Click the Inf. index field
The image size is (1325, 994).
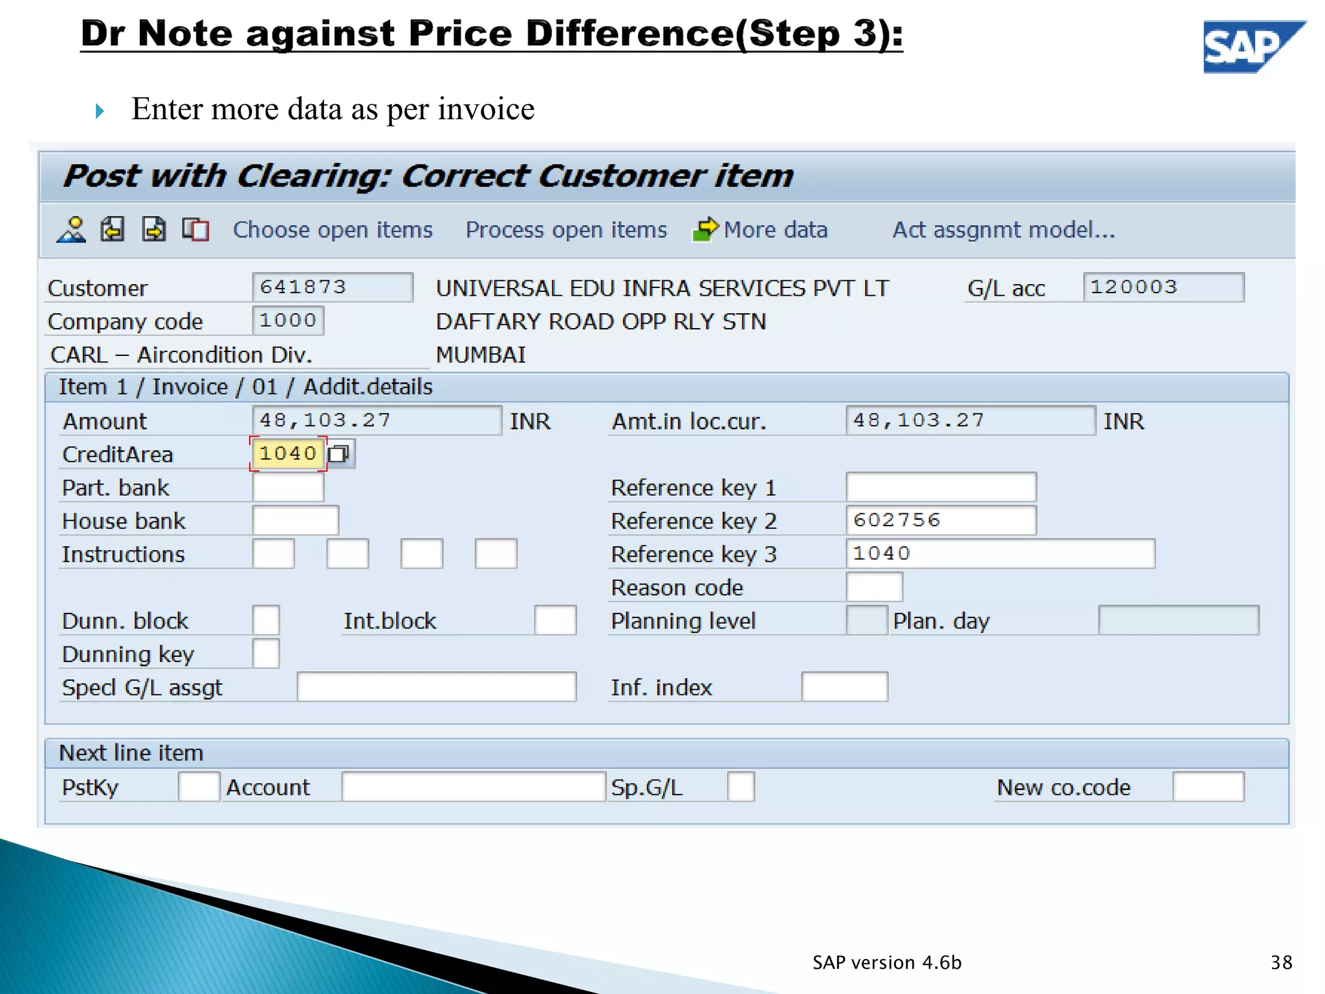[x=844, y=687]
